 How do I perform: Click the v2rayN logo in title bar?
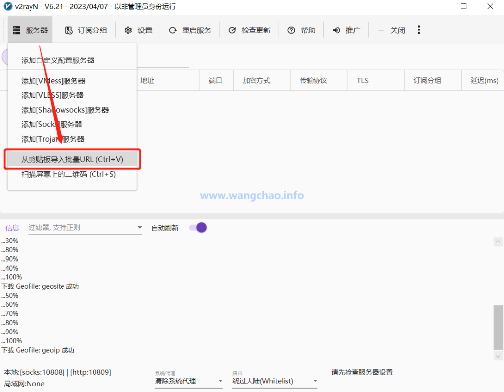[x=8, y=6]
